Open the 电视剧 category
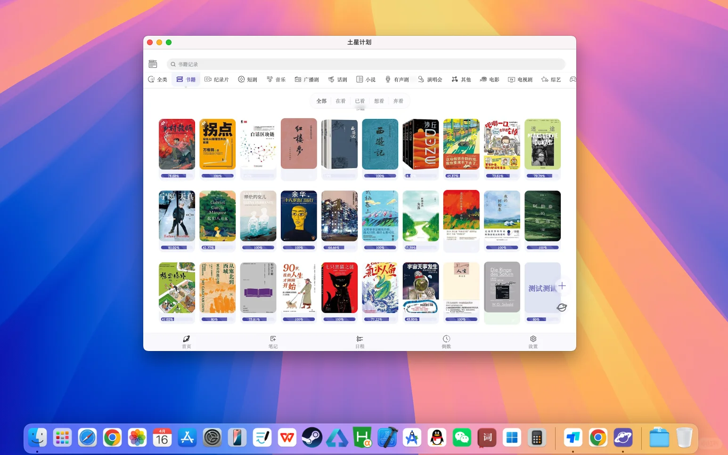 click(520, 80)
